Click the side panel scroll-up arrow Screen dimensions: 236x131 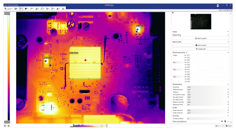click(231, 13)
